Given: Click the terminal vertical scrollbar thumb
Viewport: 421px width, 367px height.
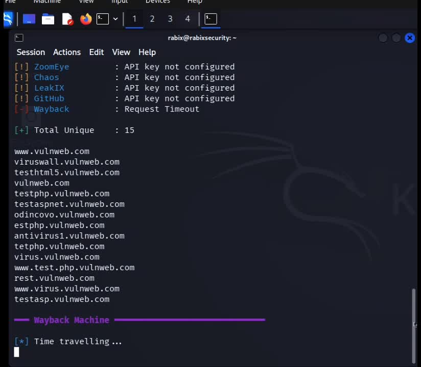Looking at the screenshot, I should (x=414, y=325).
